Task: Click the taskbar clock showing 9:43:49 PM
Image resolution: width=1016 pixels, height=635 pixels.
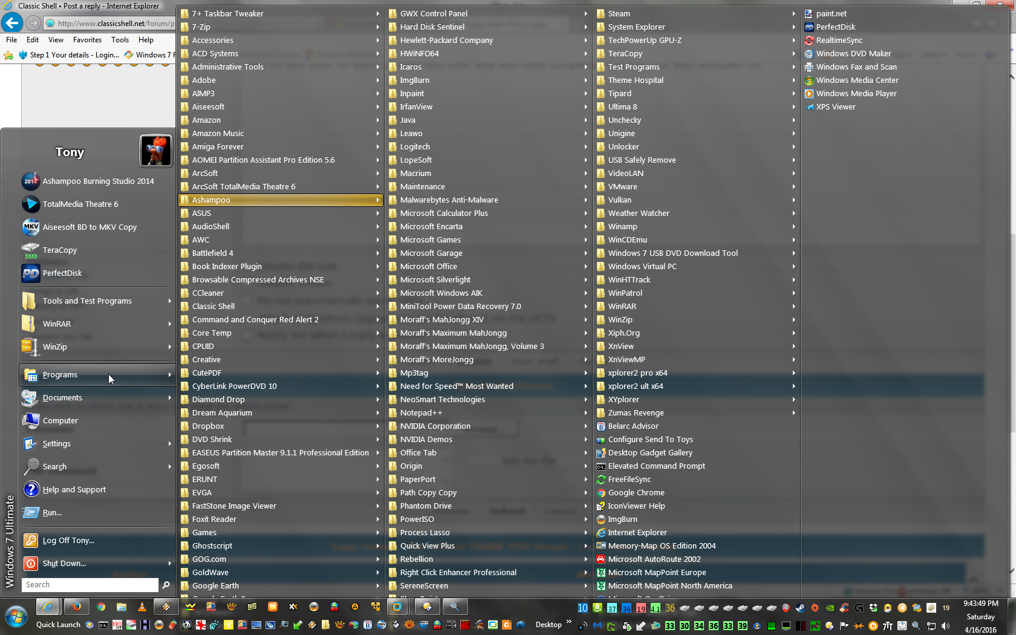Action: point(980,604)
